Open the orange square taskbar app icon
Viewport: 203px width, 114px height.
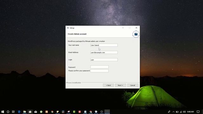47,112
